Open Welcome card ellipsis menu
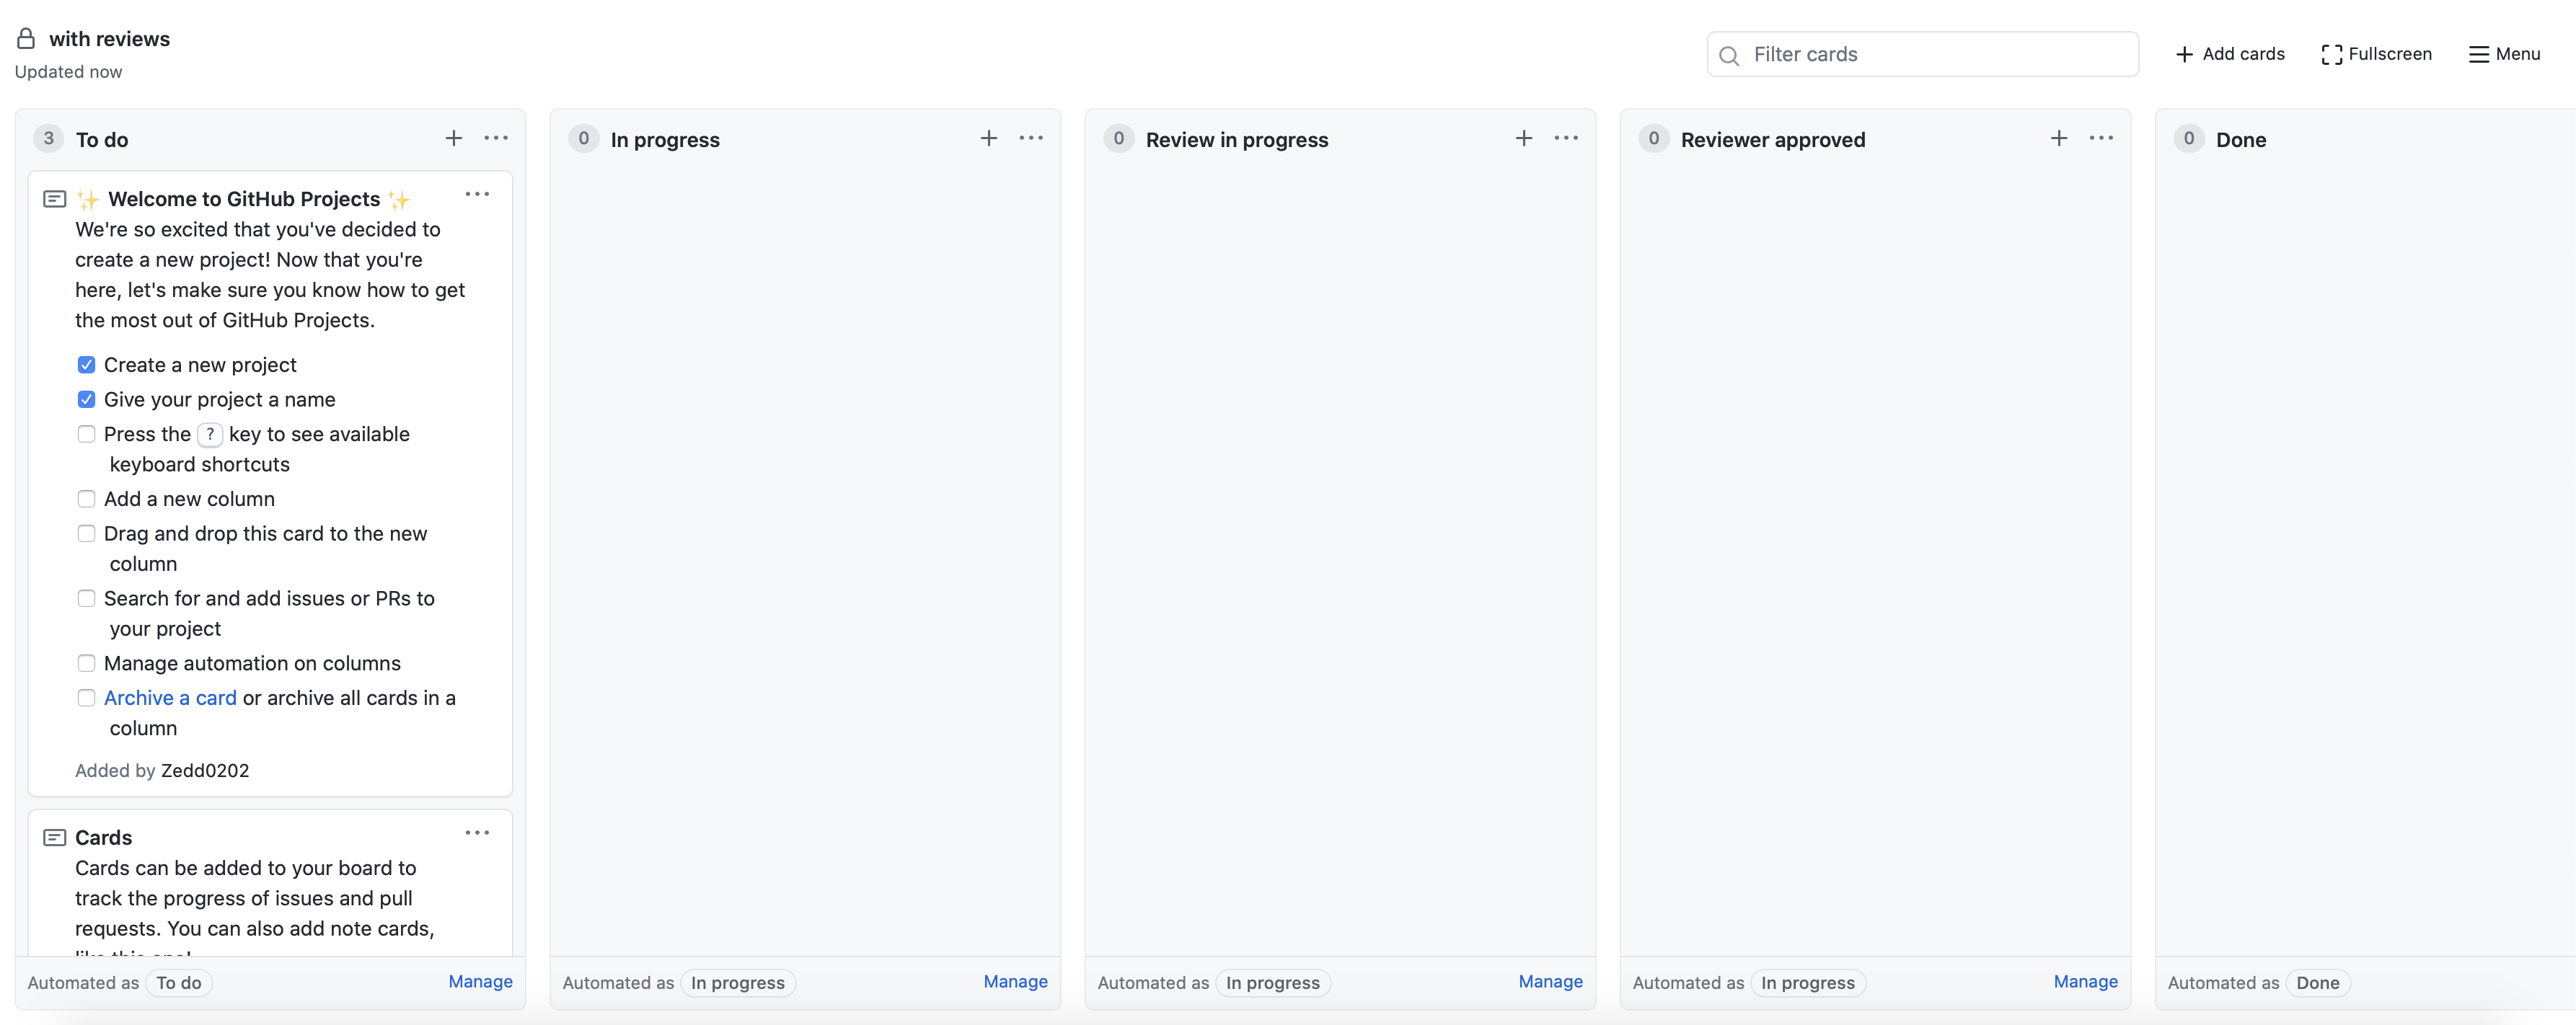Screen dimensions: 2576x1025 [x=477, y=194]
